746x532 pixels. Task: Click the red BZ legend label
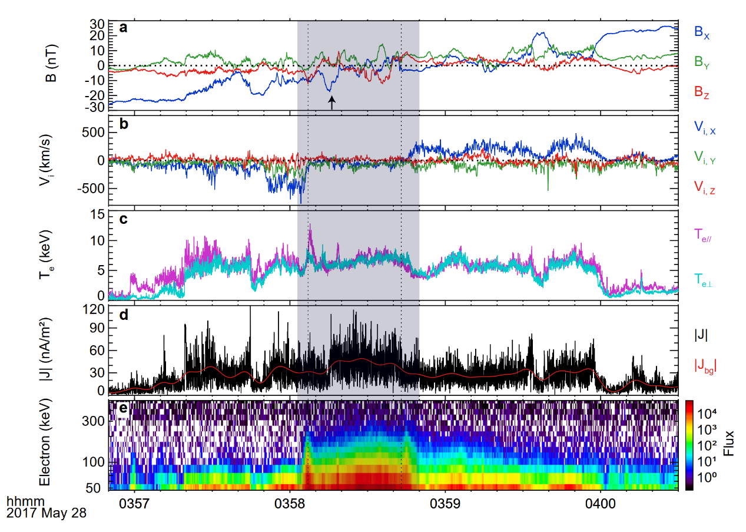[702, 91]
